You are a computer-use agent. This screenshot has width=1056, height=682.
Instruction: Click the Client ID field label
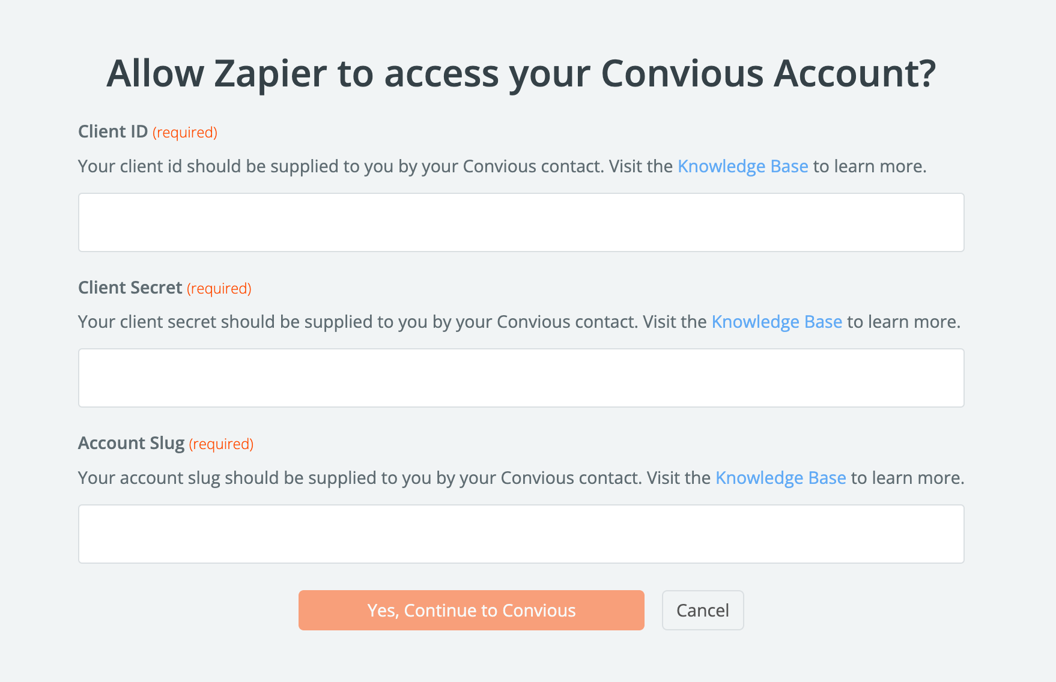113,131
